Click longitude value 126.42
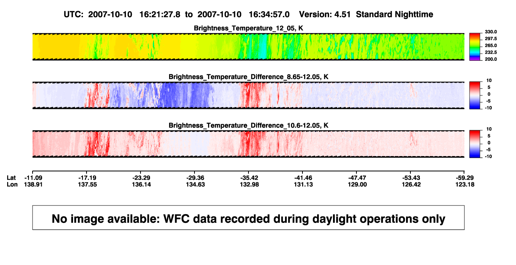The height and width of the screenshot is (265, 516). pyautogui.click(x=411, y=184)
